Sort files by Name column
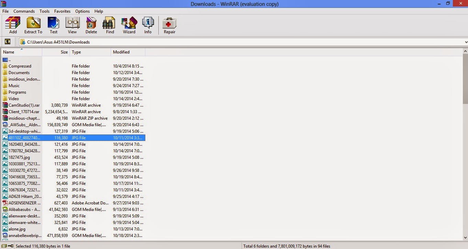 (x=21, y=52)
